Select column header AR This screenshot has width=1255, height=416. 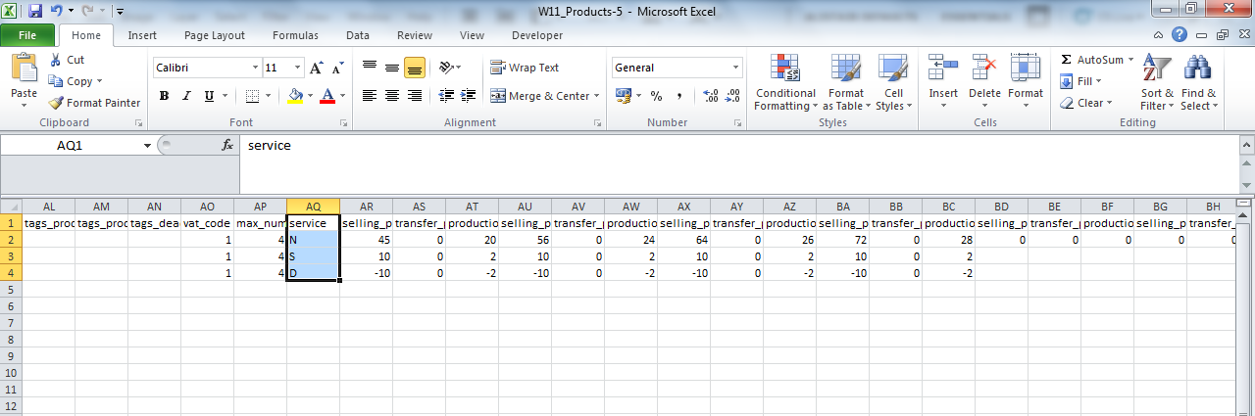coord(367,207)
